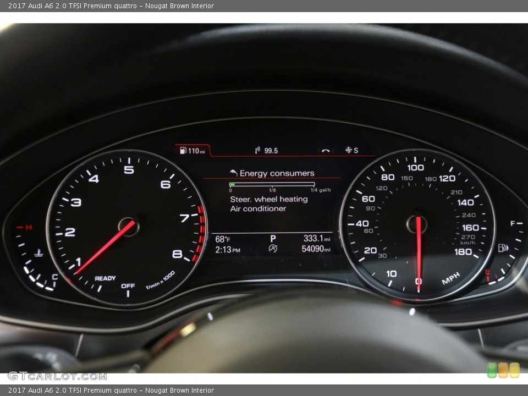Click the green square in corner badge
Viewport: 528px width, 396px height.
click(x=492, y=370)
